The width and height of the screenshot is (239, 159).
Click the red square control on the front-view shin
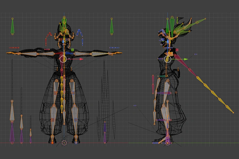[x=52, y=120]
